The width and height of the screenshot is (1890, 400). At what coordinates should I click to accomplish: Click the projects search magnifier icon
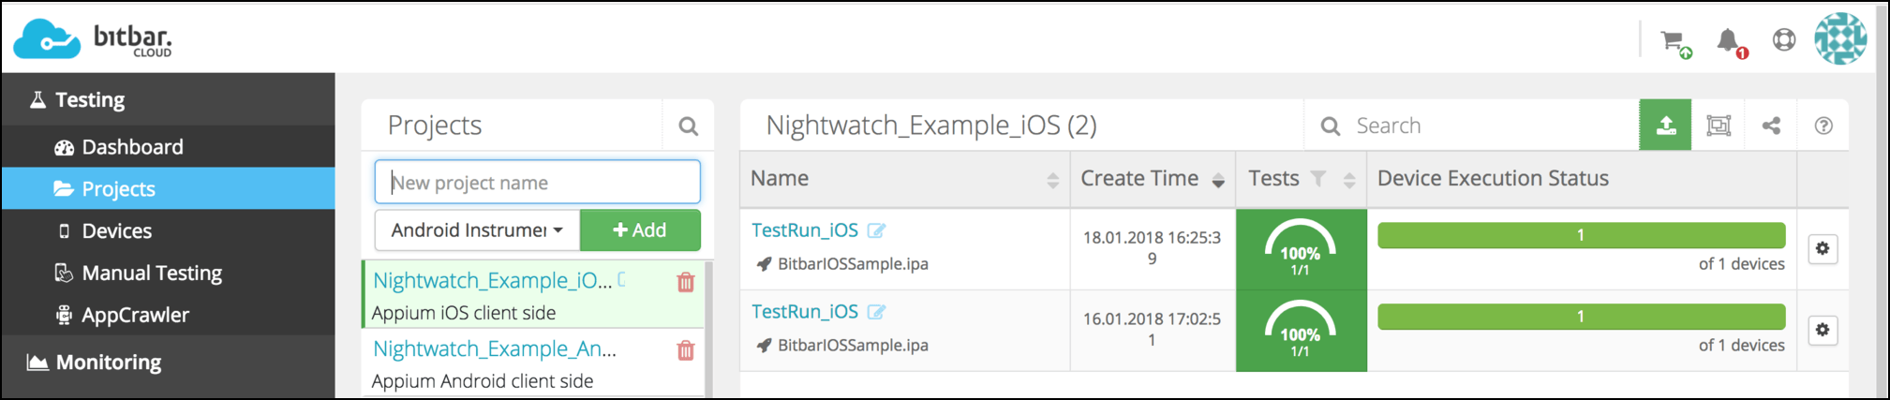(x=688, y=126)
